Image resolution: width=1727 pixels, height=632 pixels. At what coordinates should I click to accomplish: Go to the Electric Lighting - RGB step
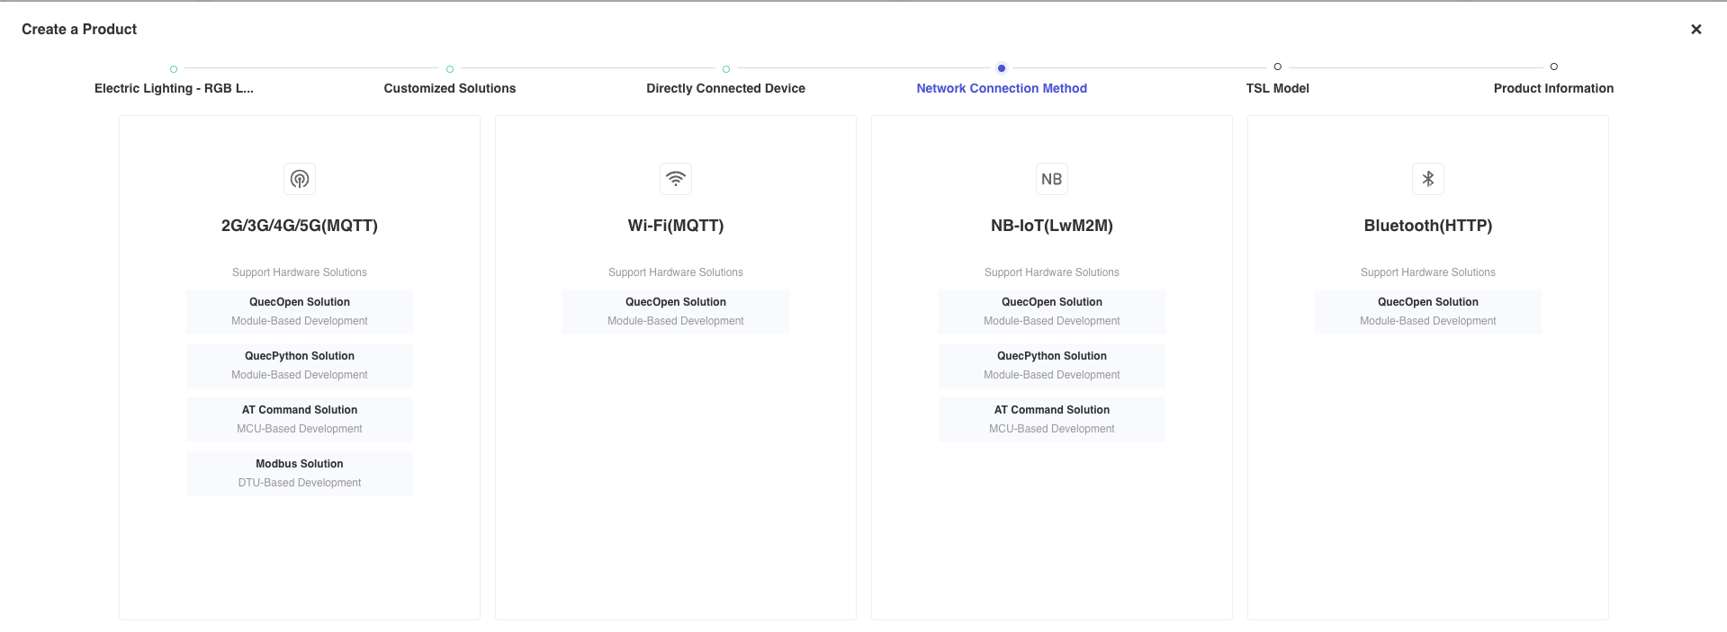pos(174,88)
